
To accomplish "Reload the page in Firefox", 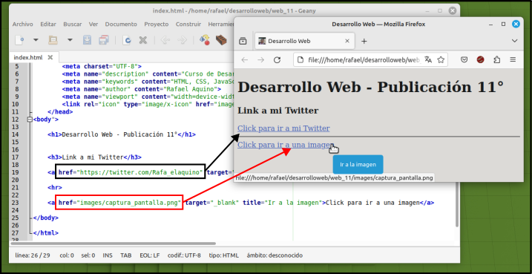I will point(278,60).
